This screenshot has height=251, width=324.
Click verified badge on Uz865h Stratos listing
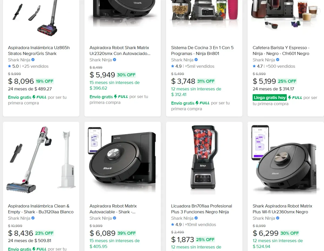pyautogui.click(x=33, y=60)
